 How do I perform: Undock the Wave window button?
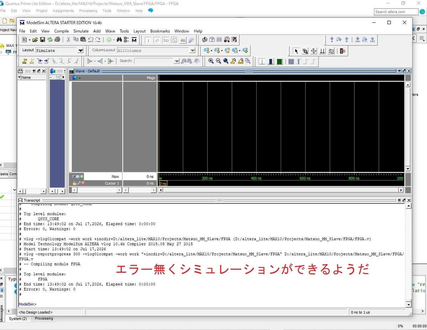coord(404,71)
